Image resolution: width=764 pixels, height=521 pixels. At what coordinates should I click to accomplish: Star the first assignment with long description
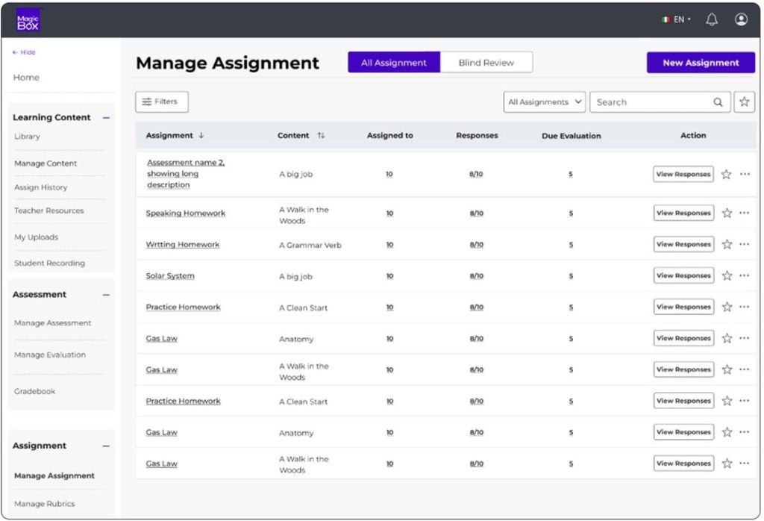(x=727, y=175)
